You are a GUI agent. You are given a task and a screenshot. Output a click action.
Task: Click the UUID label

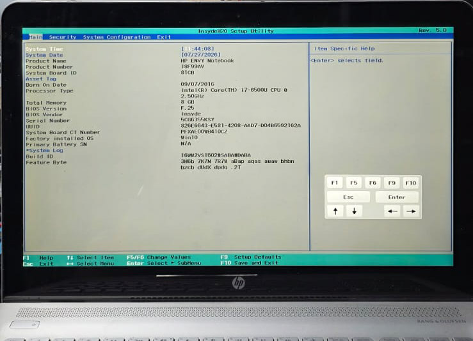33,126
